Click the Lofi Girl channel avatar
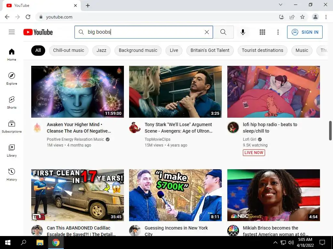The height and width of the screenshot is (249, 333). click(233, 127)
